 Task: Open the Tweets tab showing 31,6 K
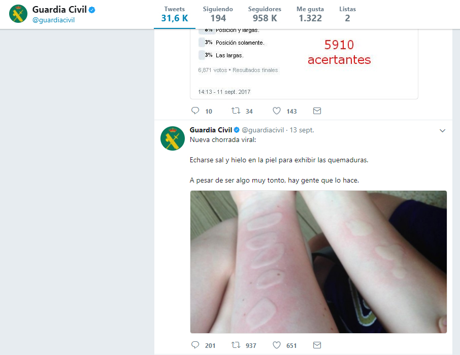(x=175, y=14)
